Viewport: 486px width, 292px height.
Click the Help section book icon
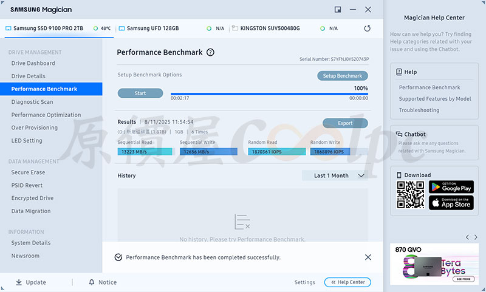tap(399, 72)
